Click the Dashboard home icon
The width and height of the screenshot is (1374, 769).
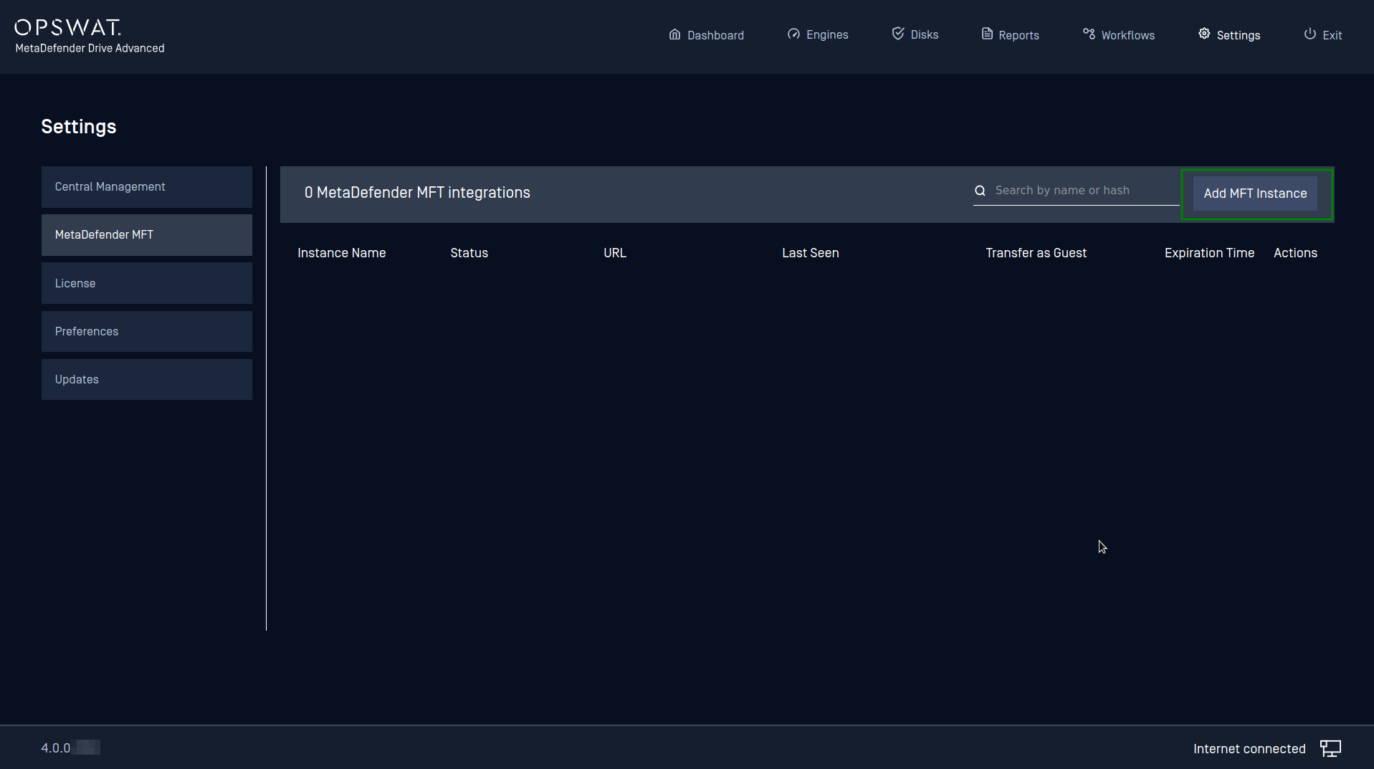pos(674,34)
